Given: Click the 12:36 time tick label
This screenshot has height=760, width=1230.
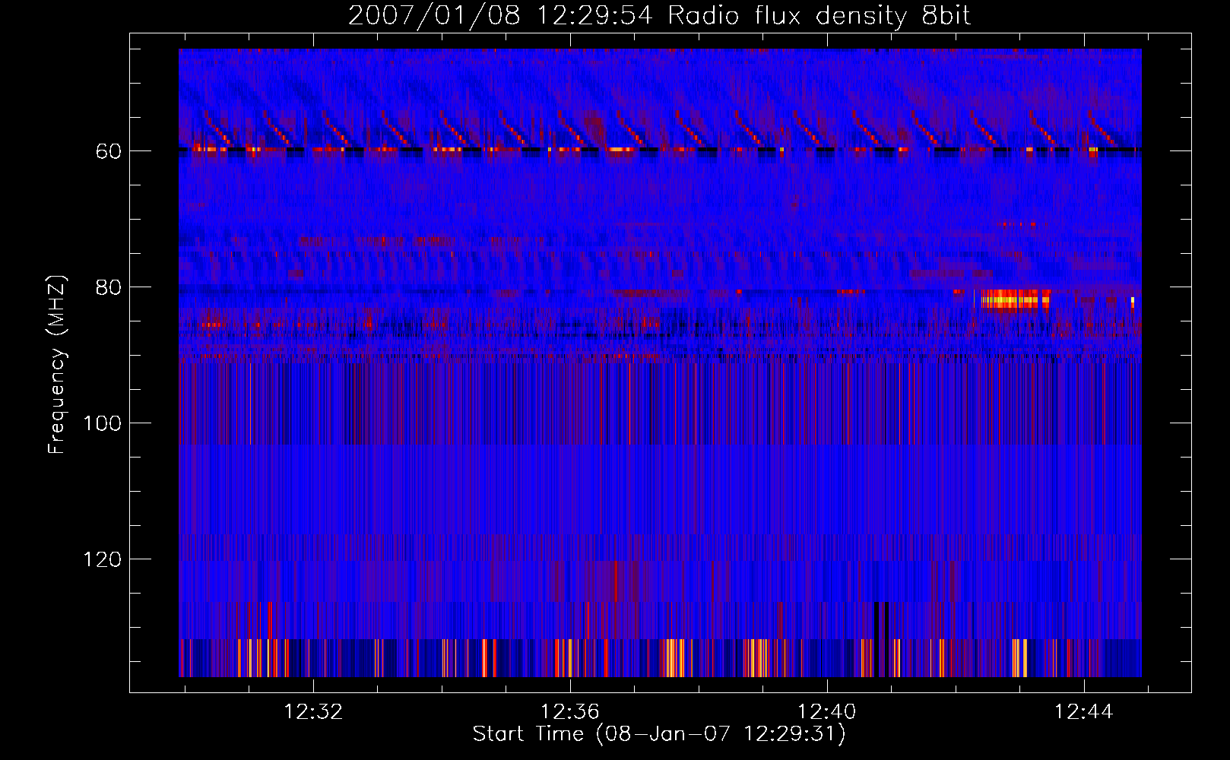Looking at the screenshot, I should pyautogui.click(x=570, y=711).
